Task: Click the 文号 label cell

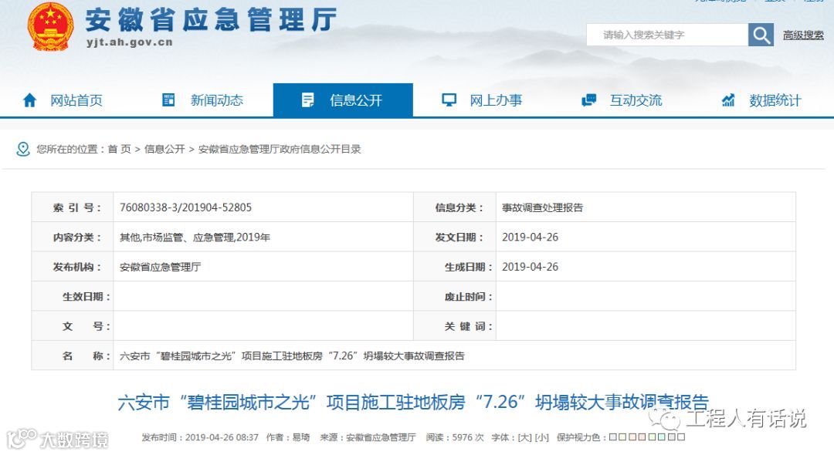Action: tap(73, 326)
